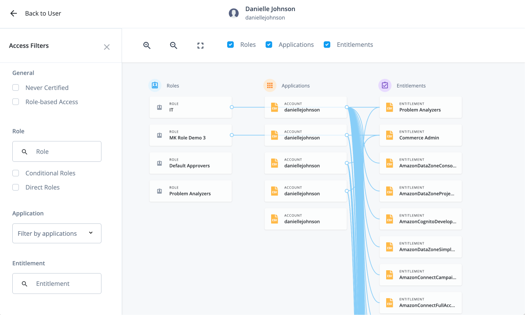525x315 pixels.
Task: Click the back arrow next to Back to User
Action: pyautogui.click(x=13, y=13)
